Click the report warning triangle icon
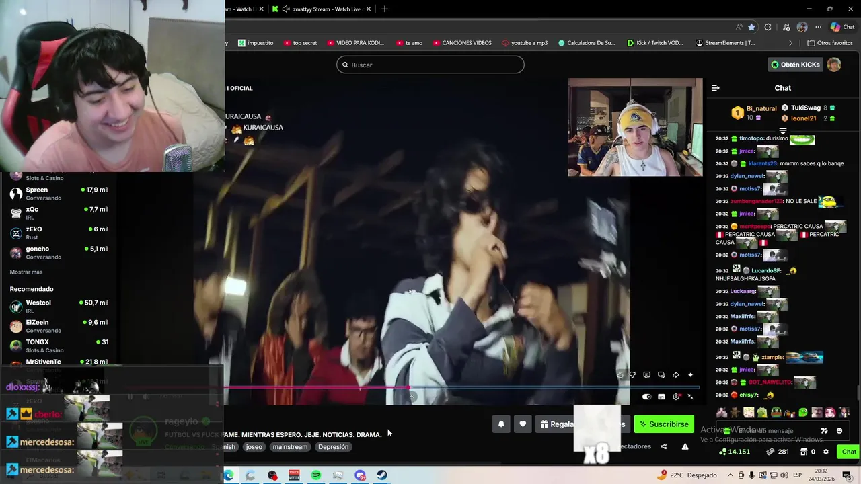 click(685, 446)
